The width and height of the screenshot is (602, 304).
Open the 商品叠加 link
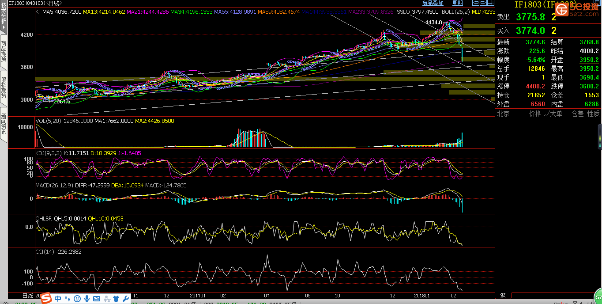click(x=433, y=3)
